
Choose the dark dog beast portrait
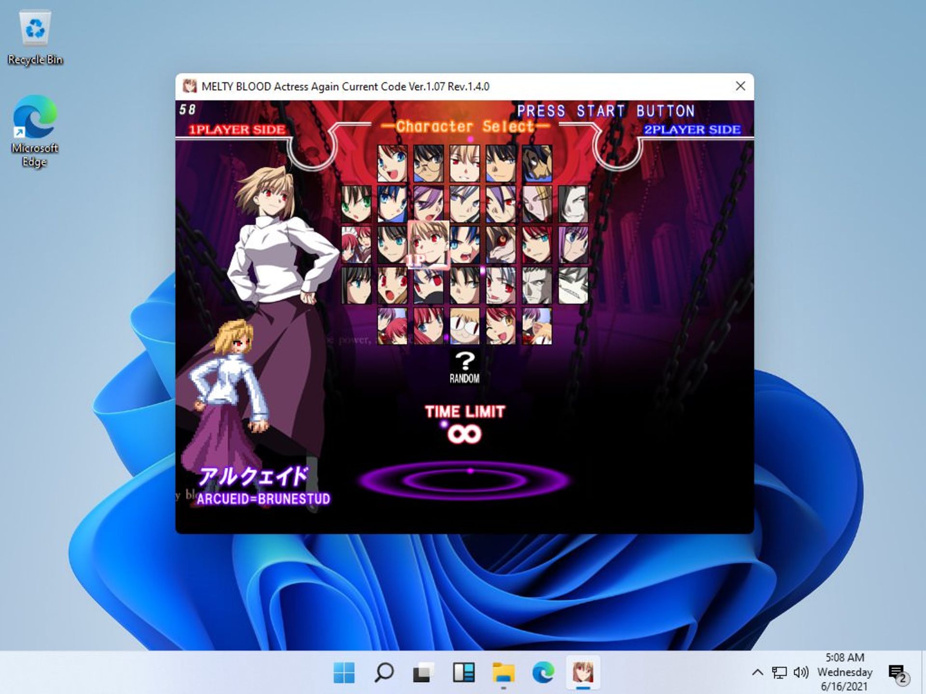click(537, 163)
